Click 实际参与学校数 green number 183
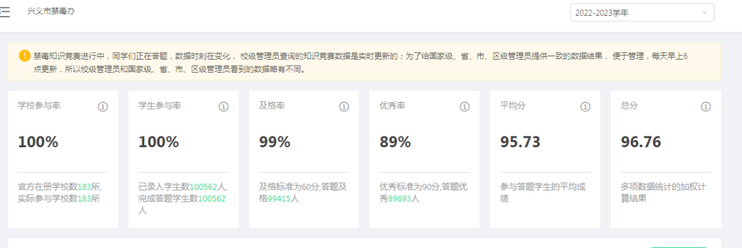 [84, 199]
